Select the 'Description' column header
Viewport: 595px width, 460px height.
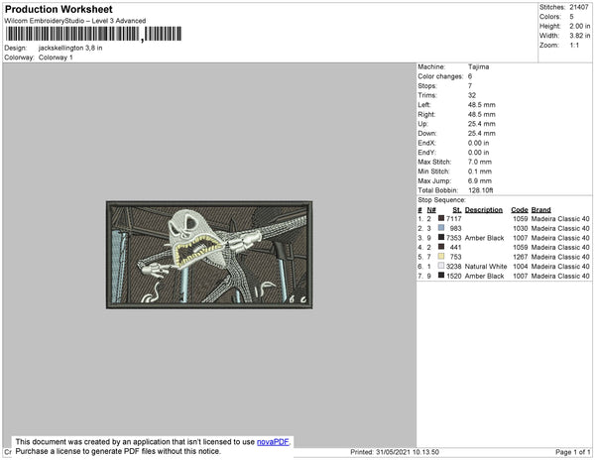(x=484, y=210)
